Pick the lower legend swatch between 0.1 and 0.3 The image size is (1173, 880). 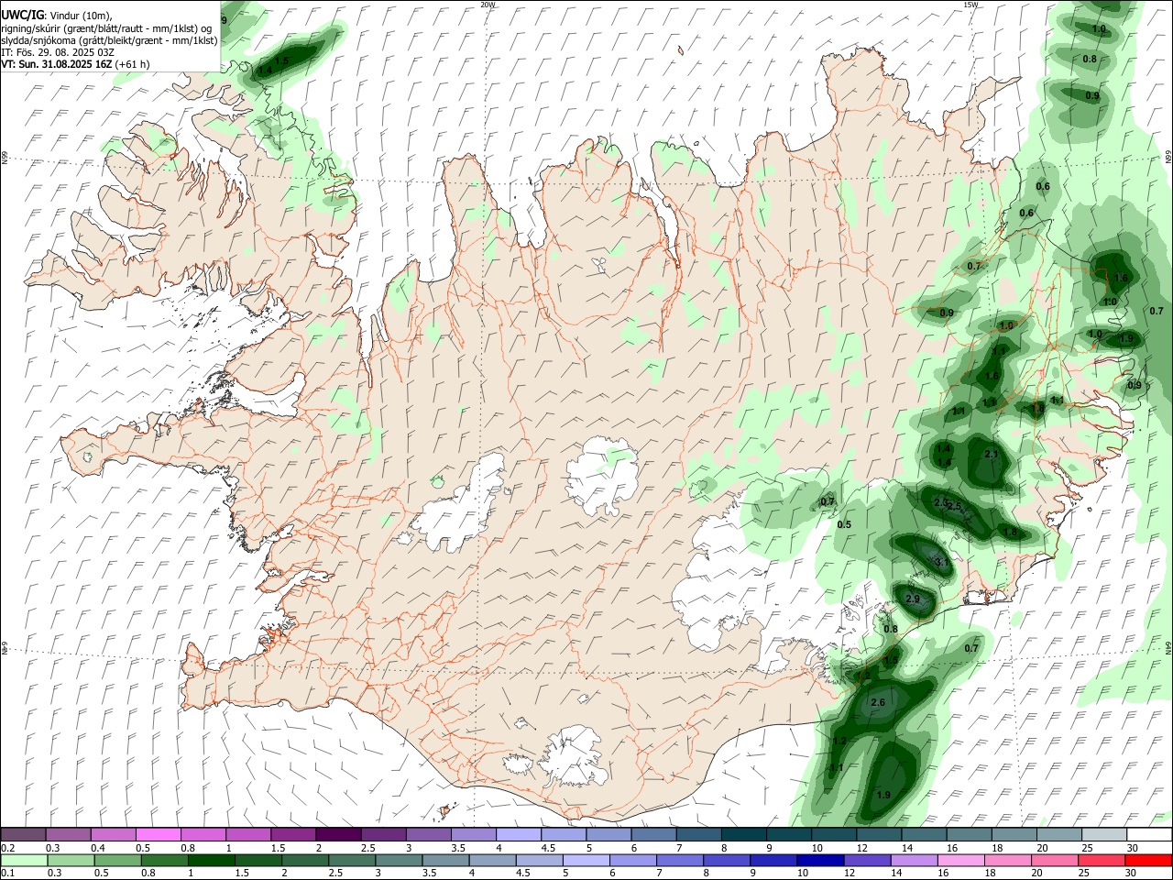pos(23,861)
